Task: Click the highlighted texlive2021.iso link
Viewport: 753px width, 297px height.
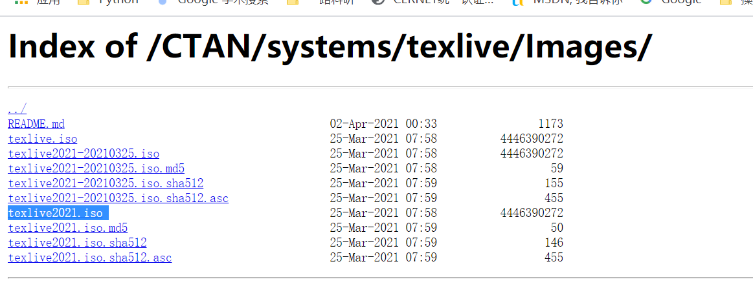Action: [55, 213]
